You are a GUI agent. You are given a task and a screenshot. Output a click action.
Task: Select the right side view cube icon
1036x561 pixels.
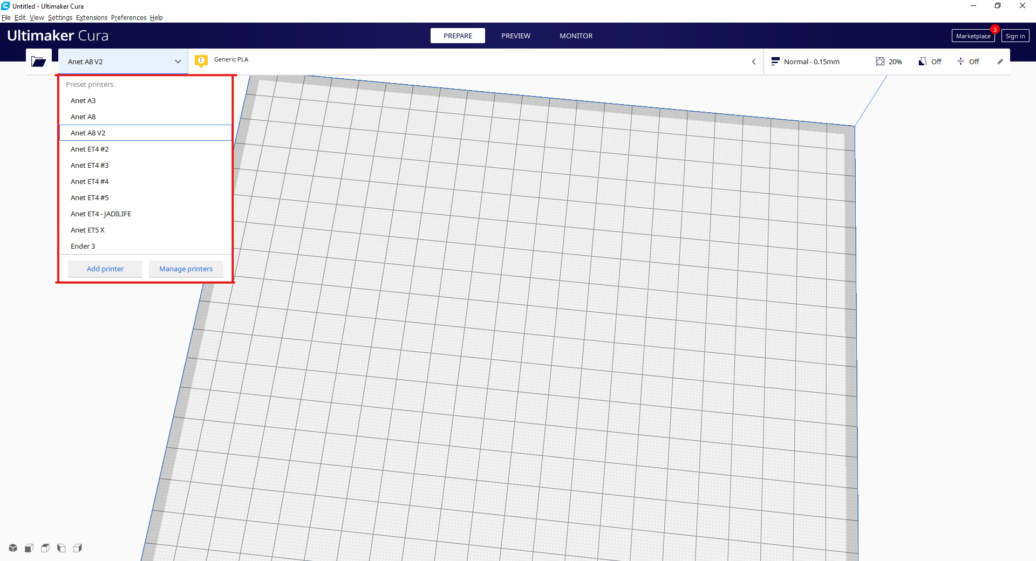78,548
